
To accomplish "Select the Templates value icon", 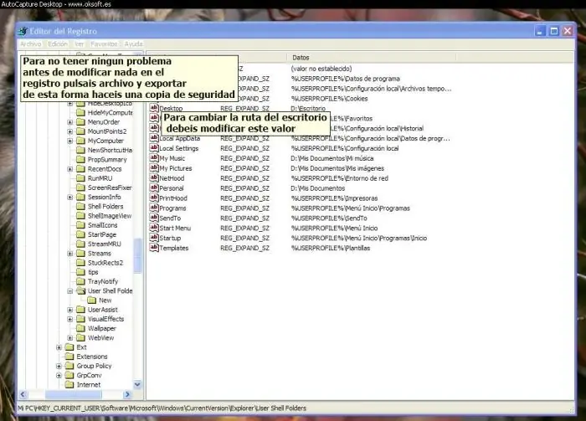I will coord(154,248).
